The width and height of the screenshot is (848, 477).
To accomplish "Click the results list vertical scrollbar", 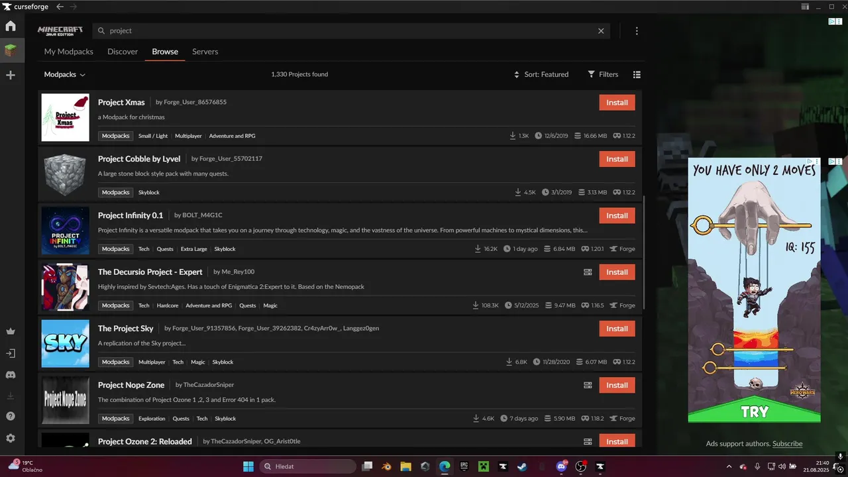I will pyautogui.click(x=643, y=252).
